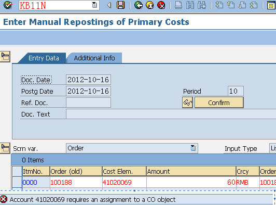Viewport: 276px width, 205px height.
Task: Click the Print icon
Action: [x=178, y=5]
